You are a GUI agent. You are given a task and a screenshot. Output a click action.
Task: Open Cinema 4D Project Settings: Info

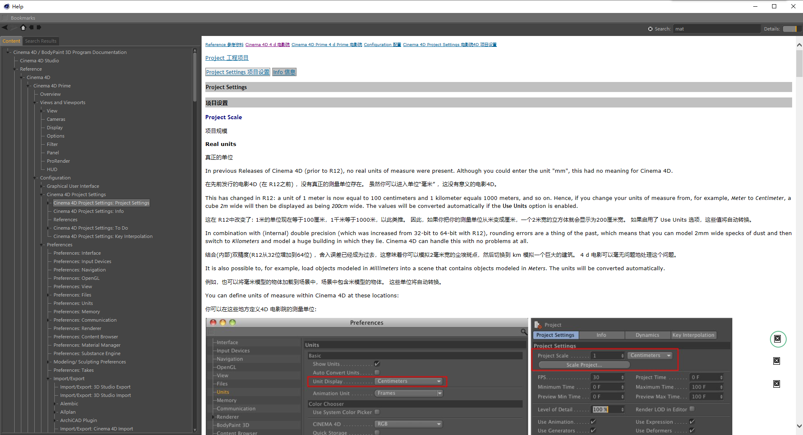(x=89, y=211)
